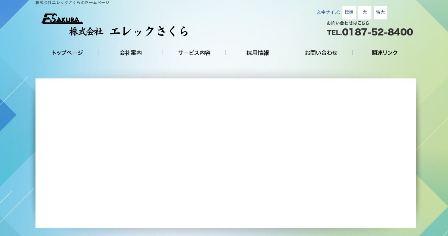Open the 会社案内 menu item
The height and width of the screenshot is (236, 448).
click(131, 53)
